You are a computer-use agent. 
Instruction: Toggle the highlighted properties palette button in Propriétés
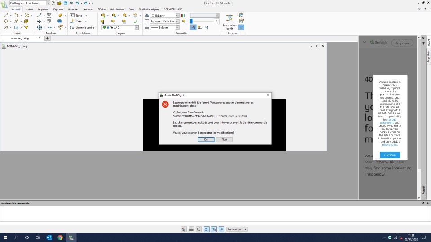pos(193,27)
